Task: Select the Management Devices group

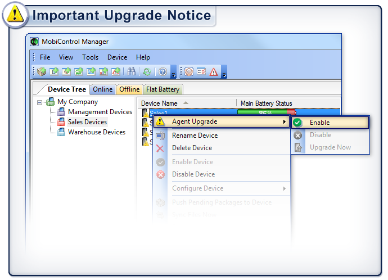Action: pos(100,112)
